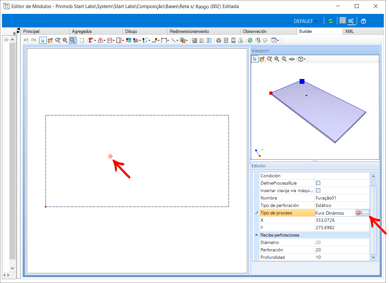389x283 pixels.
Task: Toggle the panel layout icon in header
Action: click(343, 21)
